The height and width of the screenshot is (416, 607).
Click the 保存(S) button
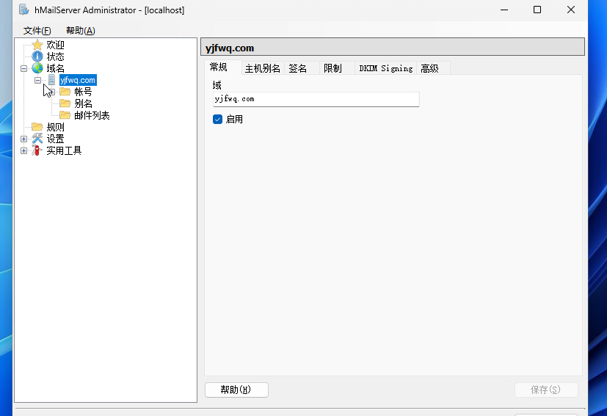coord(546,390)
